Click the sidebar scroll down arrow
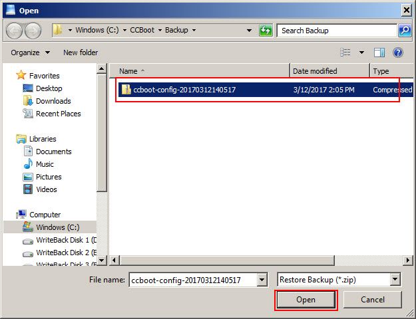 tap(102, 260)
